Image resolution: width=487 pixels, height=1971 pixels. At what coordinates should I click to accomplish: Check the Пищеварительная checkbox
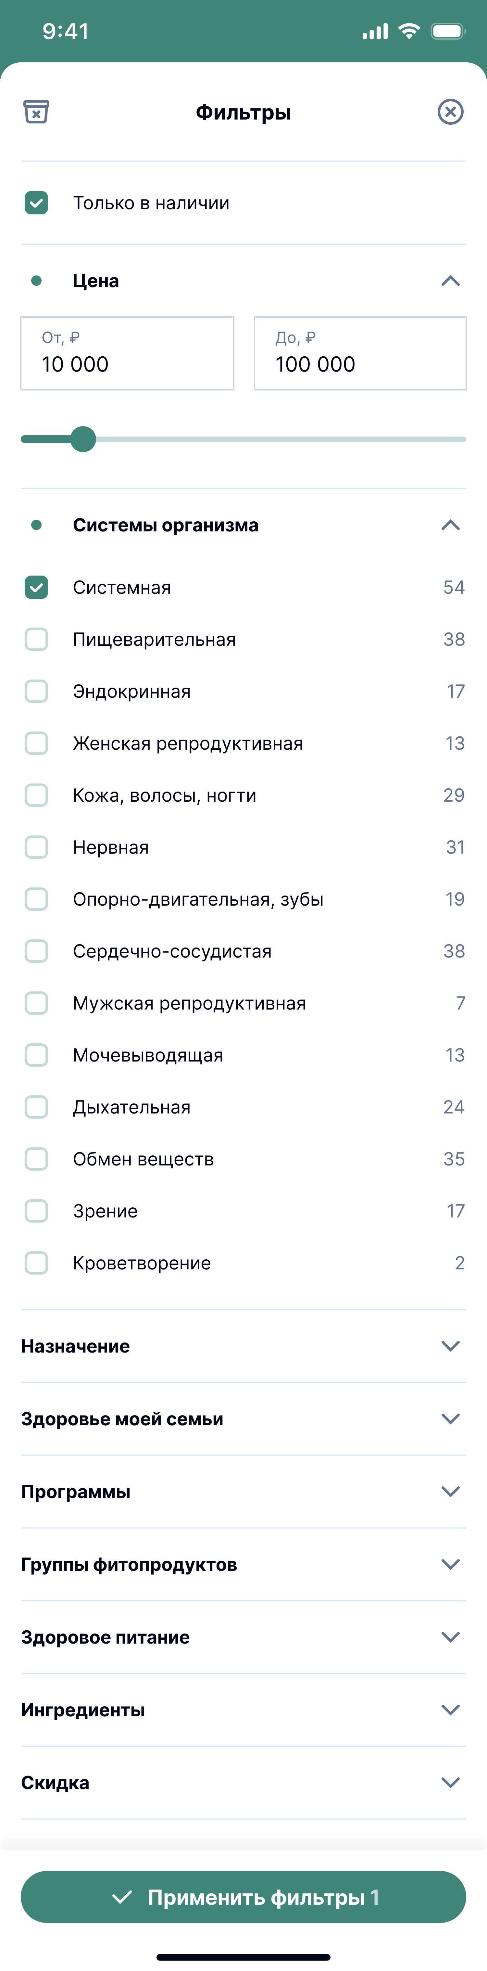point(36,639)
